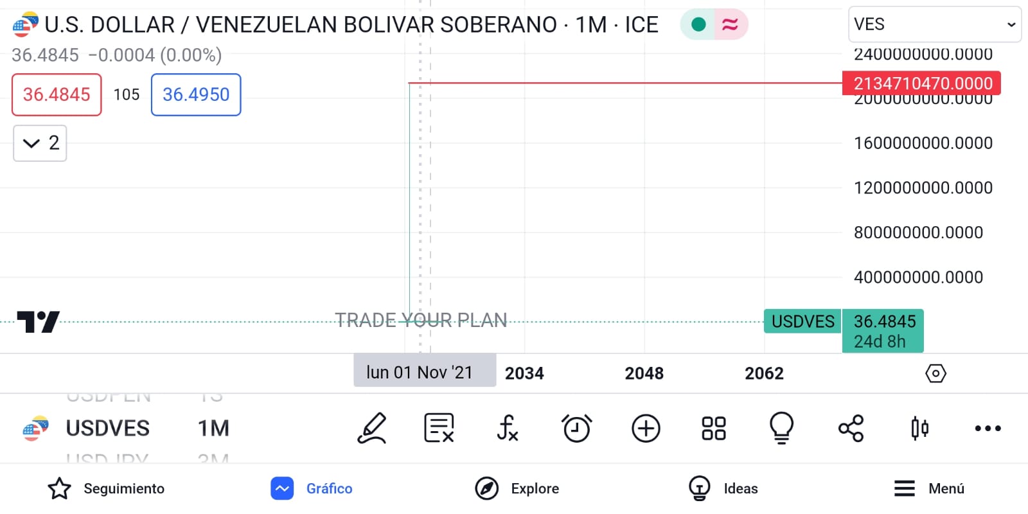Open the three-dots more options
The height and width of the screenshot is (514, 1028).
[988, 429]
